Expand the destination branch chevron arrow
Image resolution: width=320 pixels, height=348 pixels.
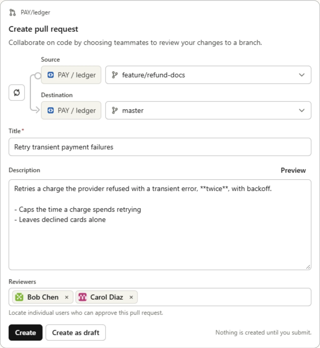[x=302, y=110]
